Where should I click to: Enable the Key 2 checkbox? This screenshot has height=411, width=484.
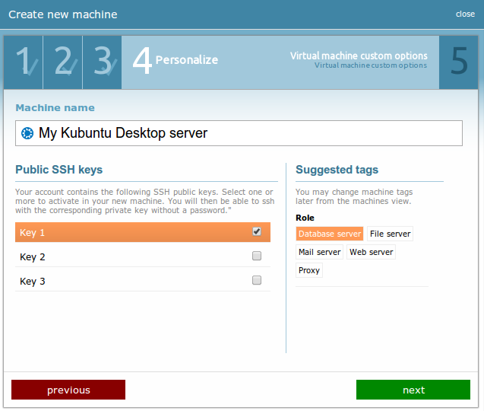pos(257,256)
